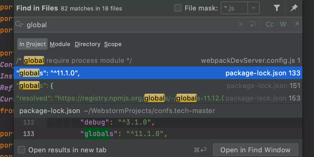Switch to Directory scope tab
Screen dimensions: 314x157
pos(87,44)
